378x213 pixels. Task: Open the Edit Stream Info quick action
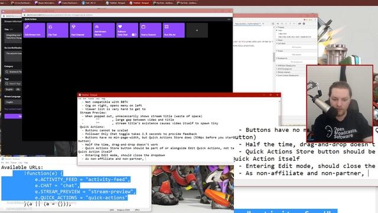click(34, 30)
